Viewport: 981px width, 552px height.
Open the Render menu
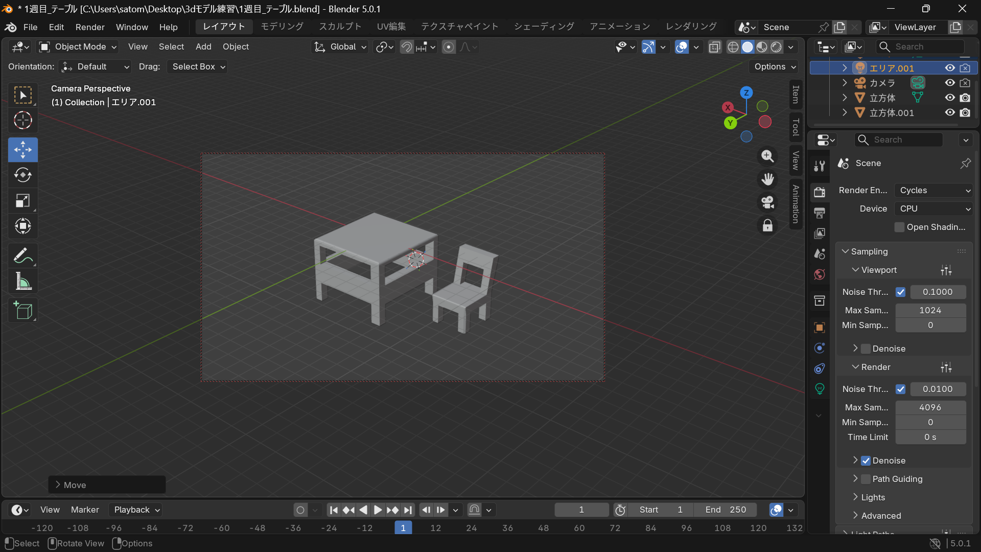[90, 27]
